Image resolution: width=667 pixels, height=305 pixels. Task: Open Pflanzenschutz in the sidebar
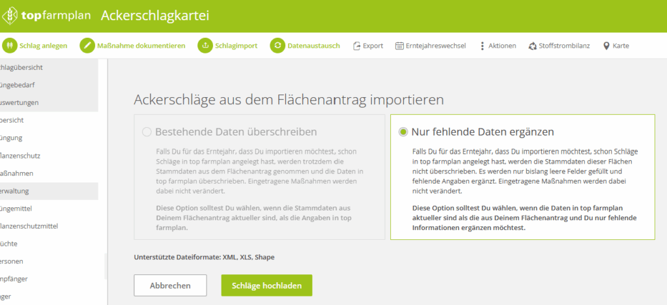[22, 156]
